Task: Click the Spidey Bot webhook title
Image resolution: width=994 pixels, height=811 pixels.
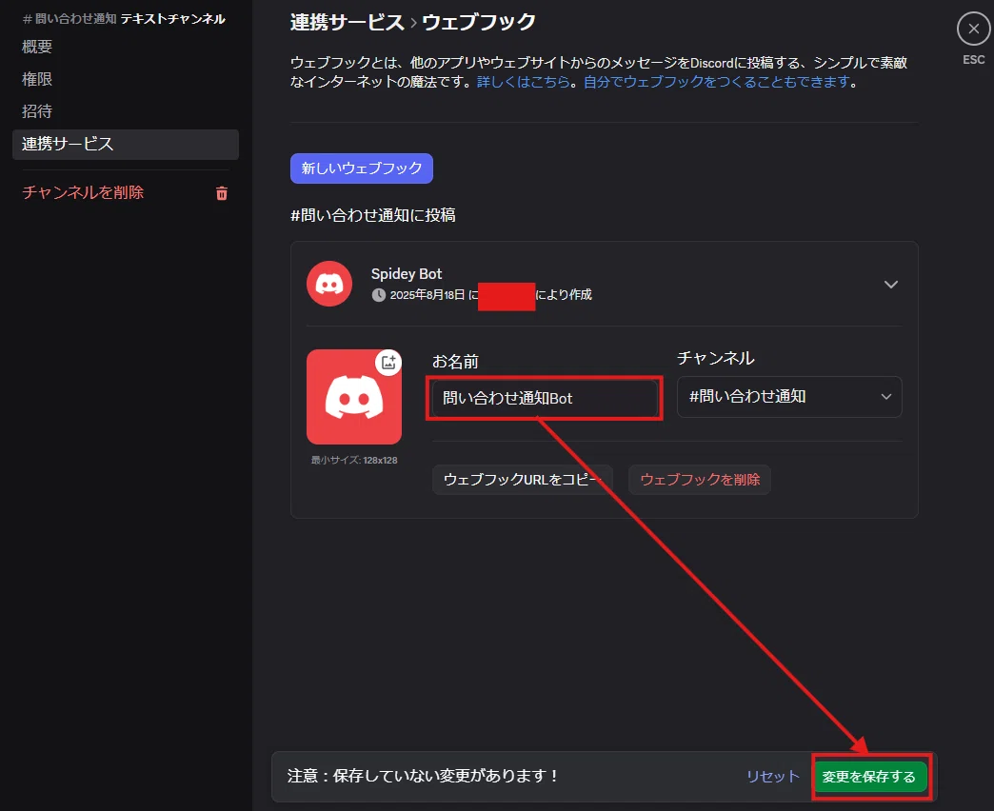Action: coord(407,274)
